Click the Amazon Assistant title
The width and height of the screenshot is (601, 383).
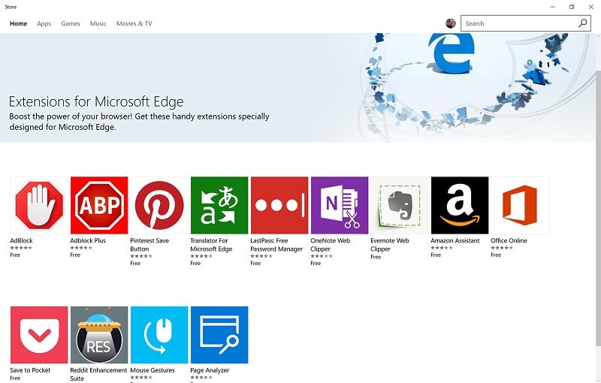pyautogui.click(x=455, y=240)
